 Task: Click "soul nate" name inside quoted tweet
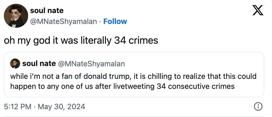pos(39,64)
